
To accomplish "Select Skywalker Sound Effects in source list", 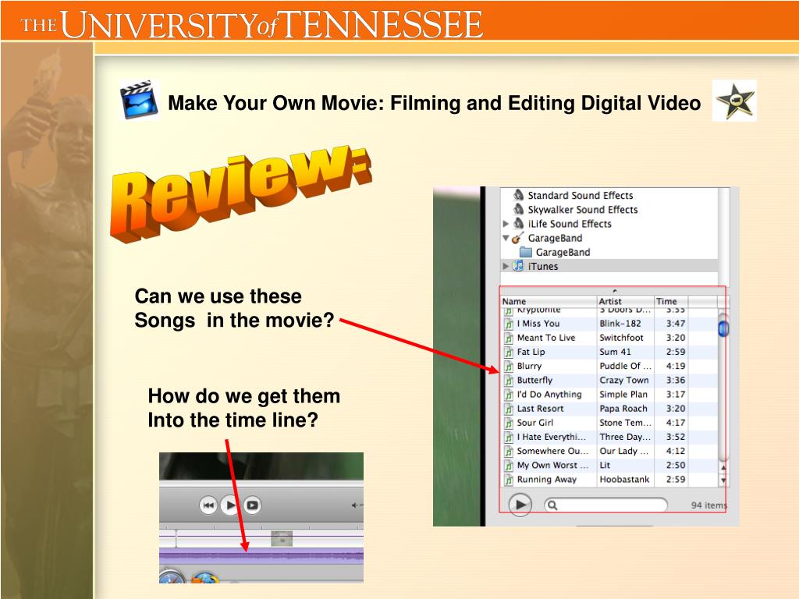I will pos(582,210).
